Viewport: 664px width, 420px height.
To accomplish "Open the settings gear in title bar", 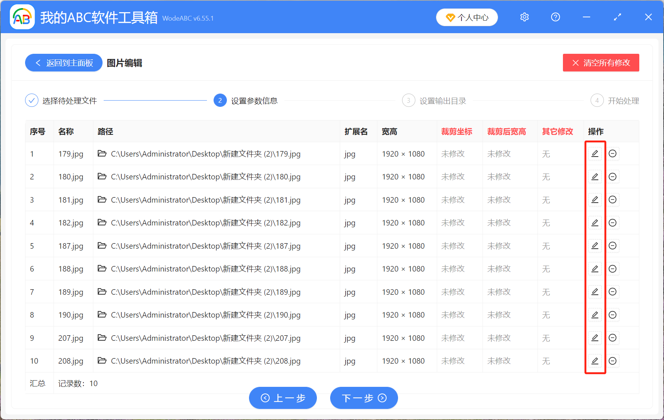I will tap(524, 17).
